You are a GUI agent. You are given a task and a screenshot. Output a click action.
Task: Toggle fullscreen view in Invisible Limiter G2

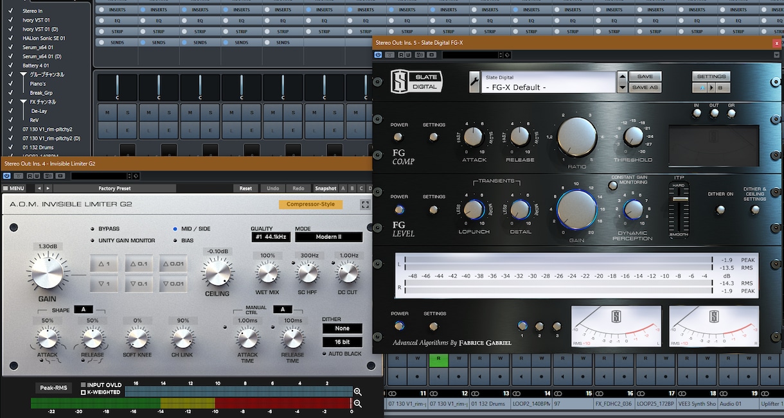tap(365, 205)
